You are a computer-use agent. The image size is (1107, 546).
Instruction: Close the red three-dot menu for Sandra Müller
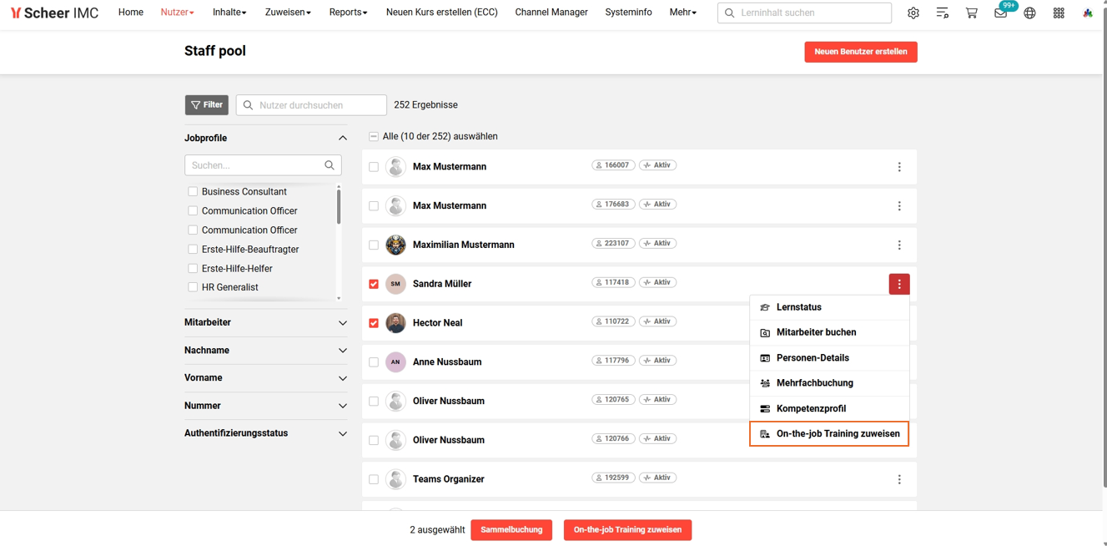click(x=899, y=285)
